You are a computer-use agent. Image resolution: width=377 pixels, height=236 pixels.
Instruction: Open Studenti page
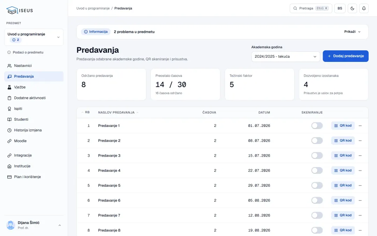34,120
